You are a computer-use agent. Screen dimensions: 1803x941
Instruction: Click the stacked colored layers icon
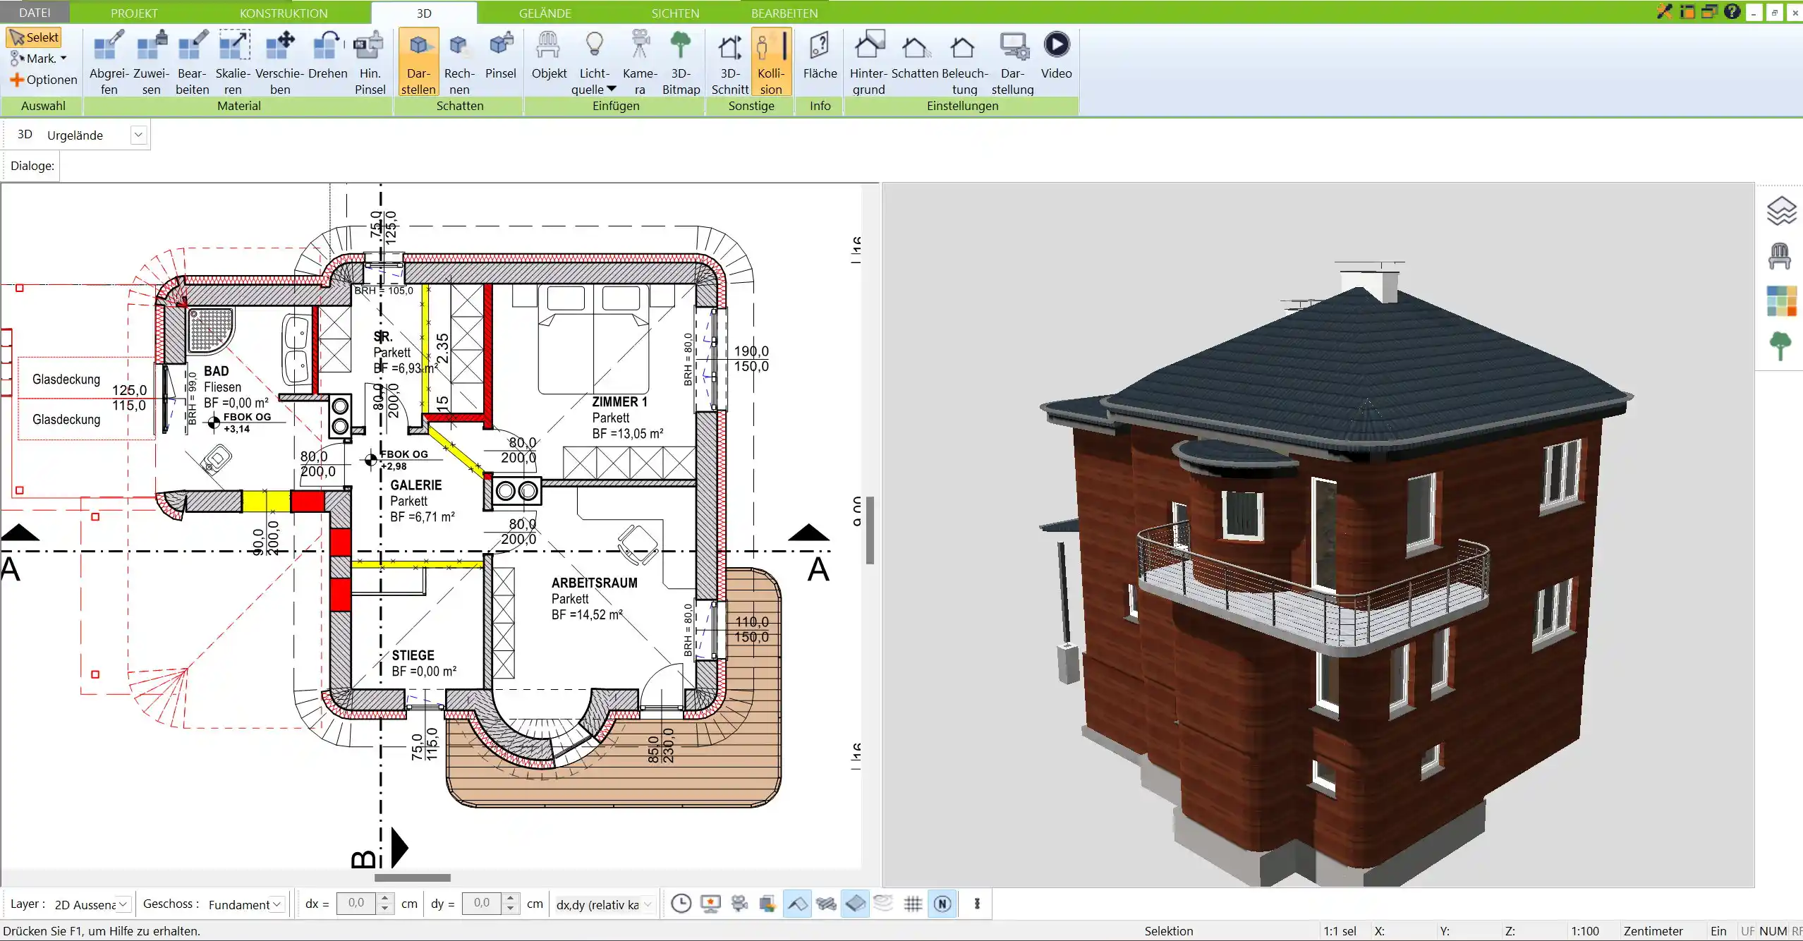tap(768, 904)
